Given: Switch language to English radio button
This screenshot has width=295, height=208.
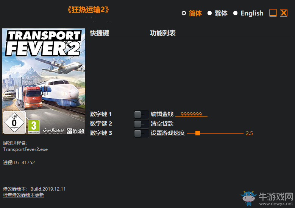Looking at the screenshot, I should pyautogui.click(x=236, y=13).
